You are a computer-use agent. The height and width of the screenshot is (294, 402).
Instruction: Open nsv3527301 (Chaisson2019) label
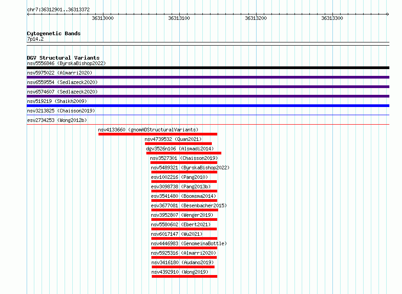[x=184, y=158]
